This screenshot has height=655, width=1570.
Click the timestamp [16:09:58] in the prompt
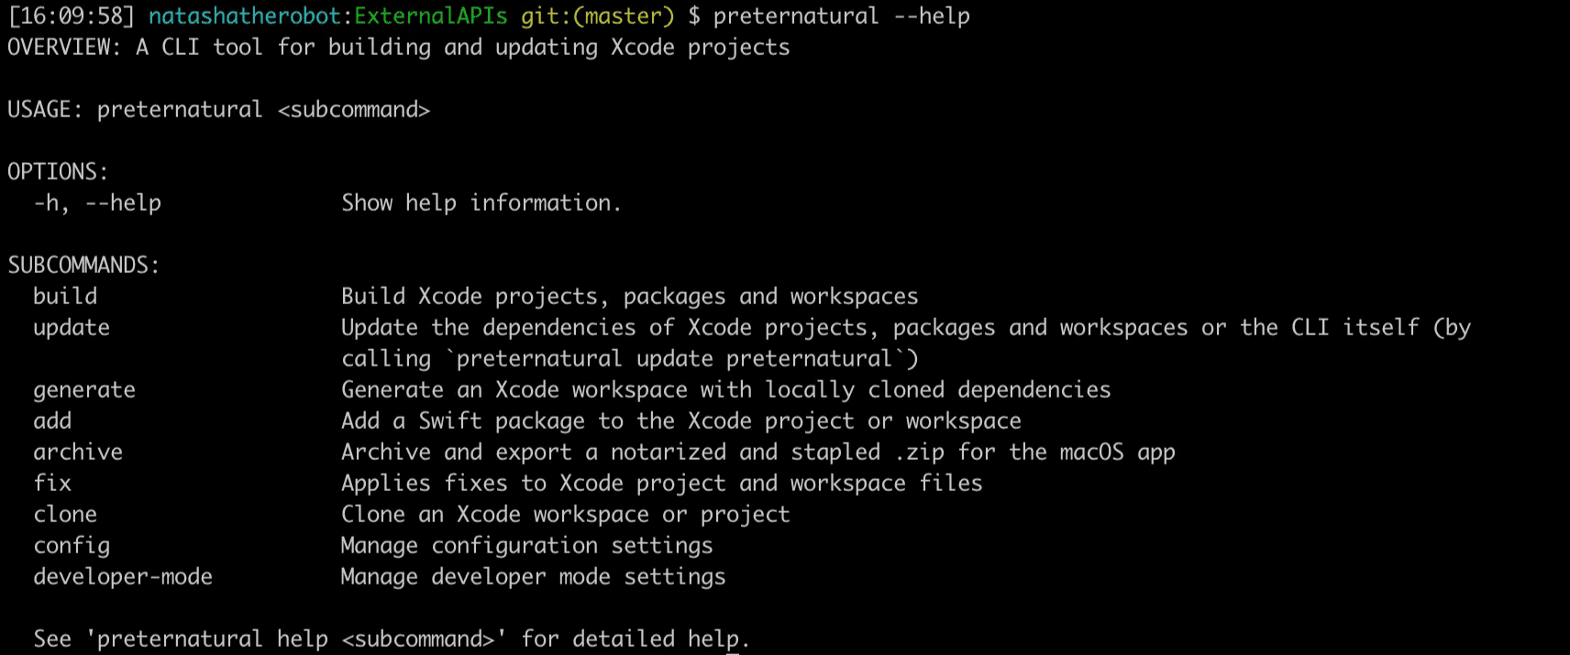pos(72,16)
